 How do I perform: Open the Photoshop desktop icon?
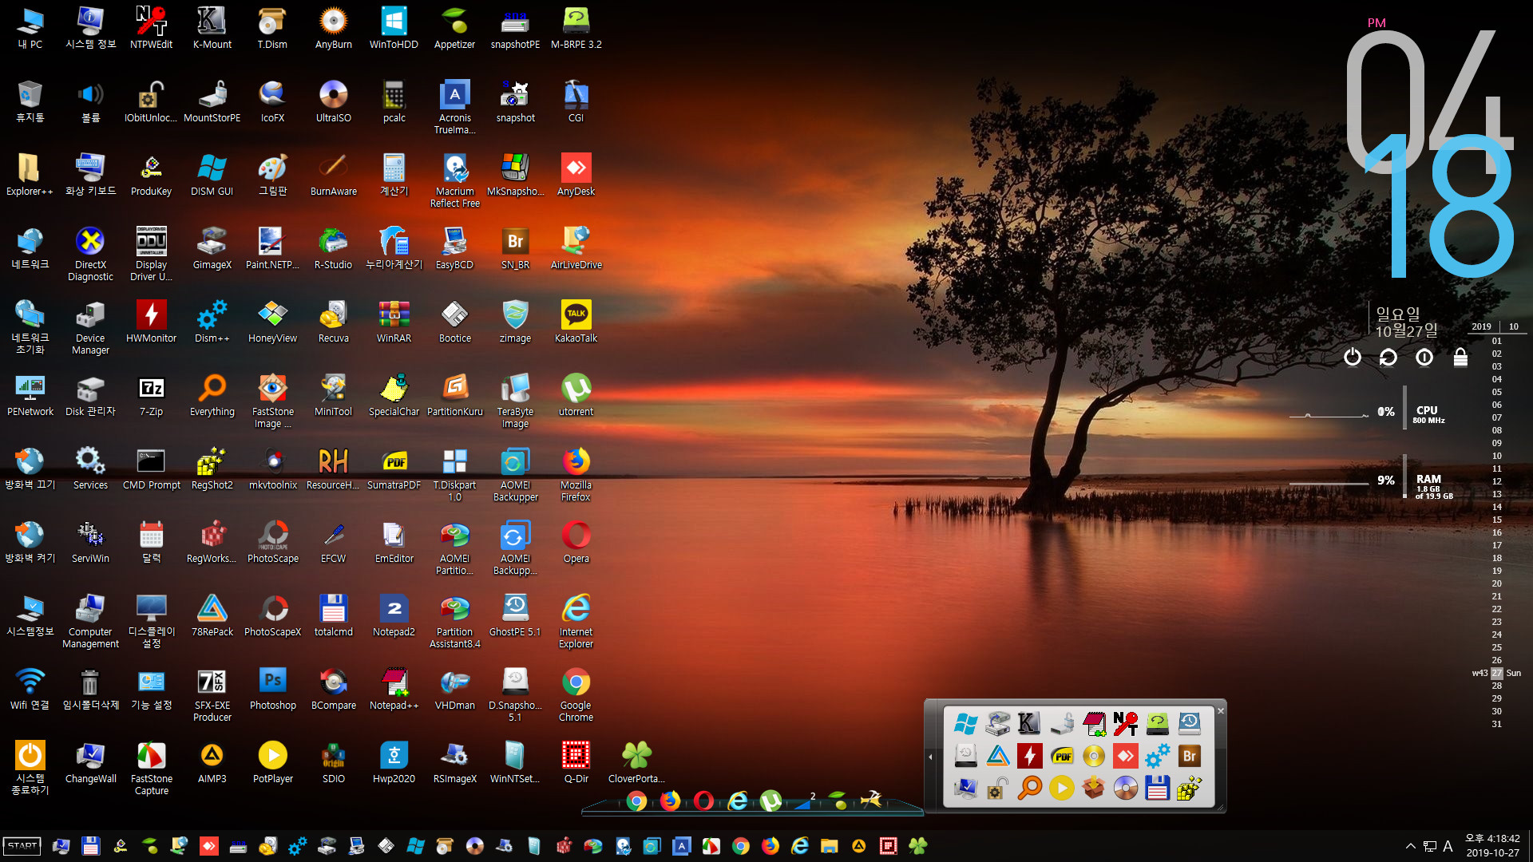[x=272, y=689]
